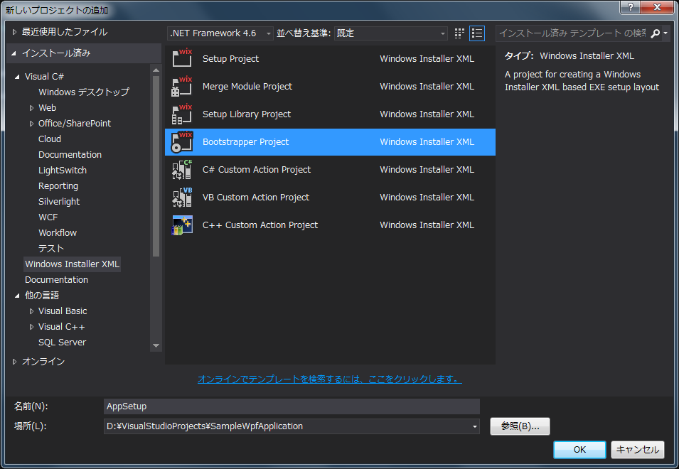Select SQL Server in the template tree

tap(62, 343)
